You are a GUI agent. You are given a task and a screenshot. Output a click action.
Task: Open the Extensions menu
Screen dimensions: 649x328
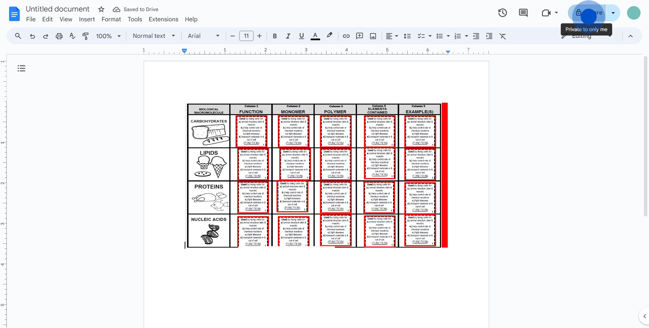(x=163, y=19)
